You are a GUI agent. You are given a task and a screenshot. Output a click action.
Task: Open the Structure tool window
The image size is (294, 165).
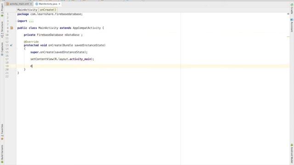pos(2,29)
